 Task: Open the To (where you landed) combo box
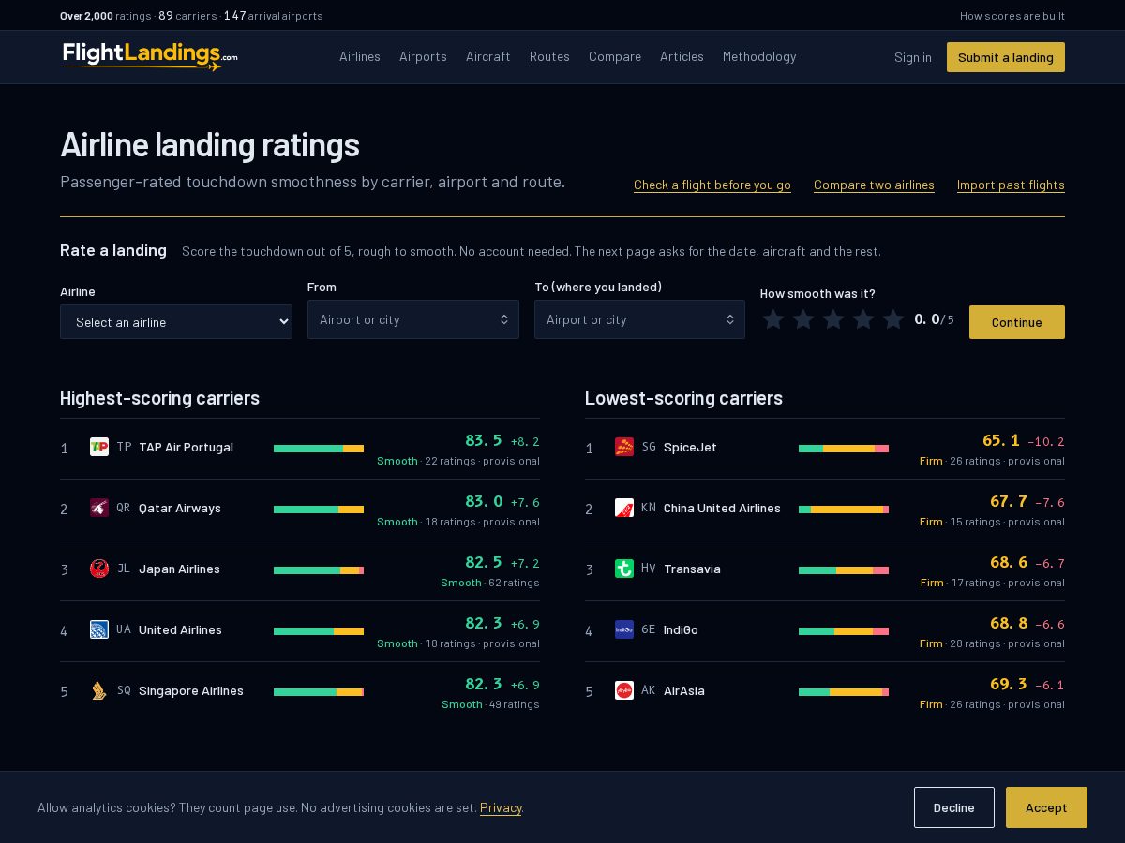(639, 319)
